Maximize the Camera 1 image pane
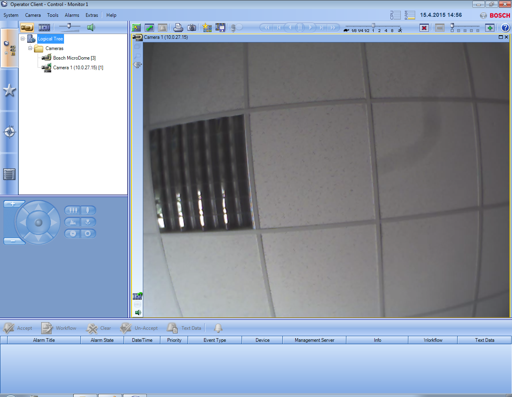512x397 pixels. pyautogui.click(x=500, y=37)
